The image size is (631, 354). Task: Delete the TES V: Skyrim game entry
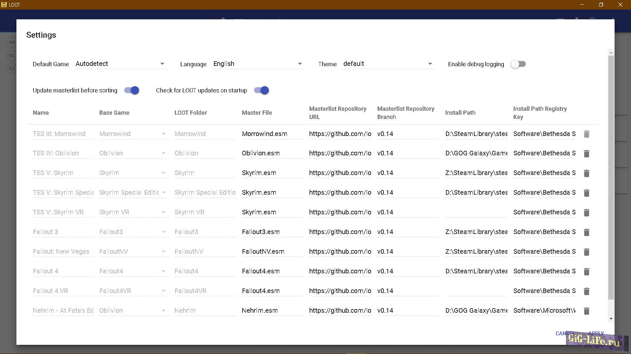click(x=587, y=173)
